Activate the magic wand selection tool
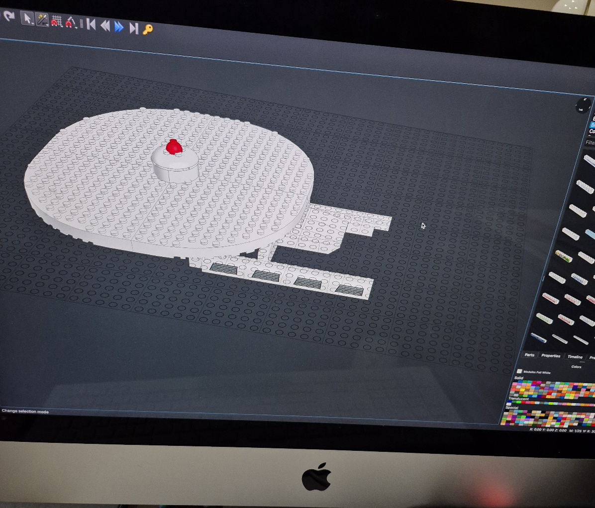595x508 pixels. 42,20
